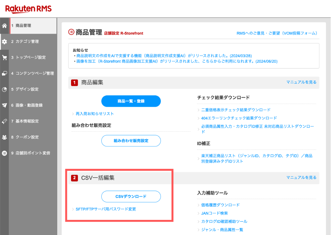Click the チェック結果ダウンロード heading
The height and width of the screenshot is (235, 331).
[223, 98]
